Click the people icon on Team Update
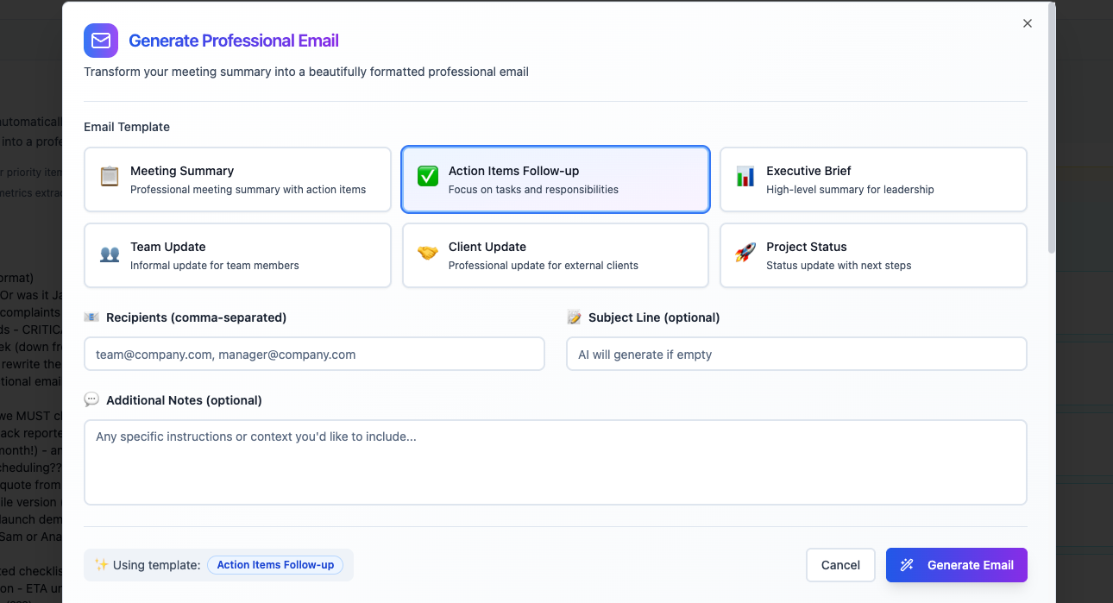1113x603 pixels. (x=110, y=254)
